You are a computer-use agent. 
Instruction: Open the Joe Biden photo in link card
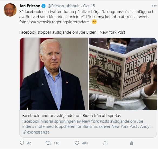[x=54, y=74]
